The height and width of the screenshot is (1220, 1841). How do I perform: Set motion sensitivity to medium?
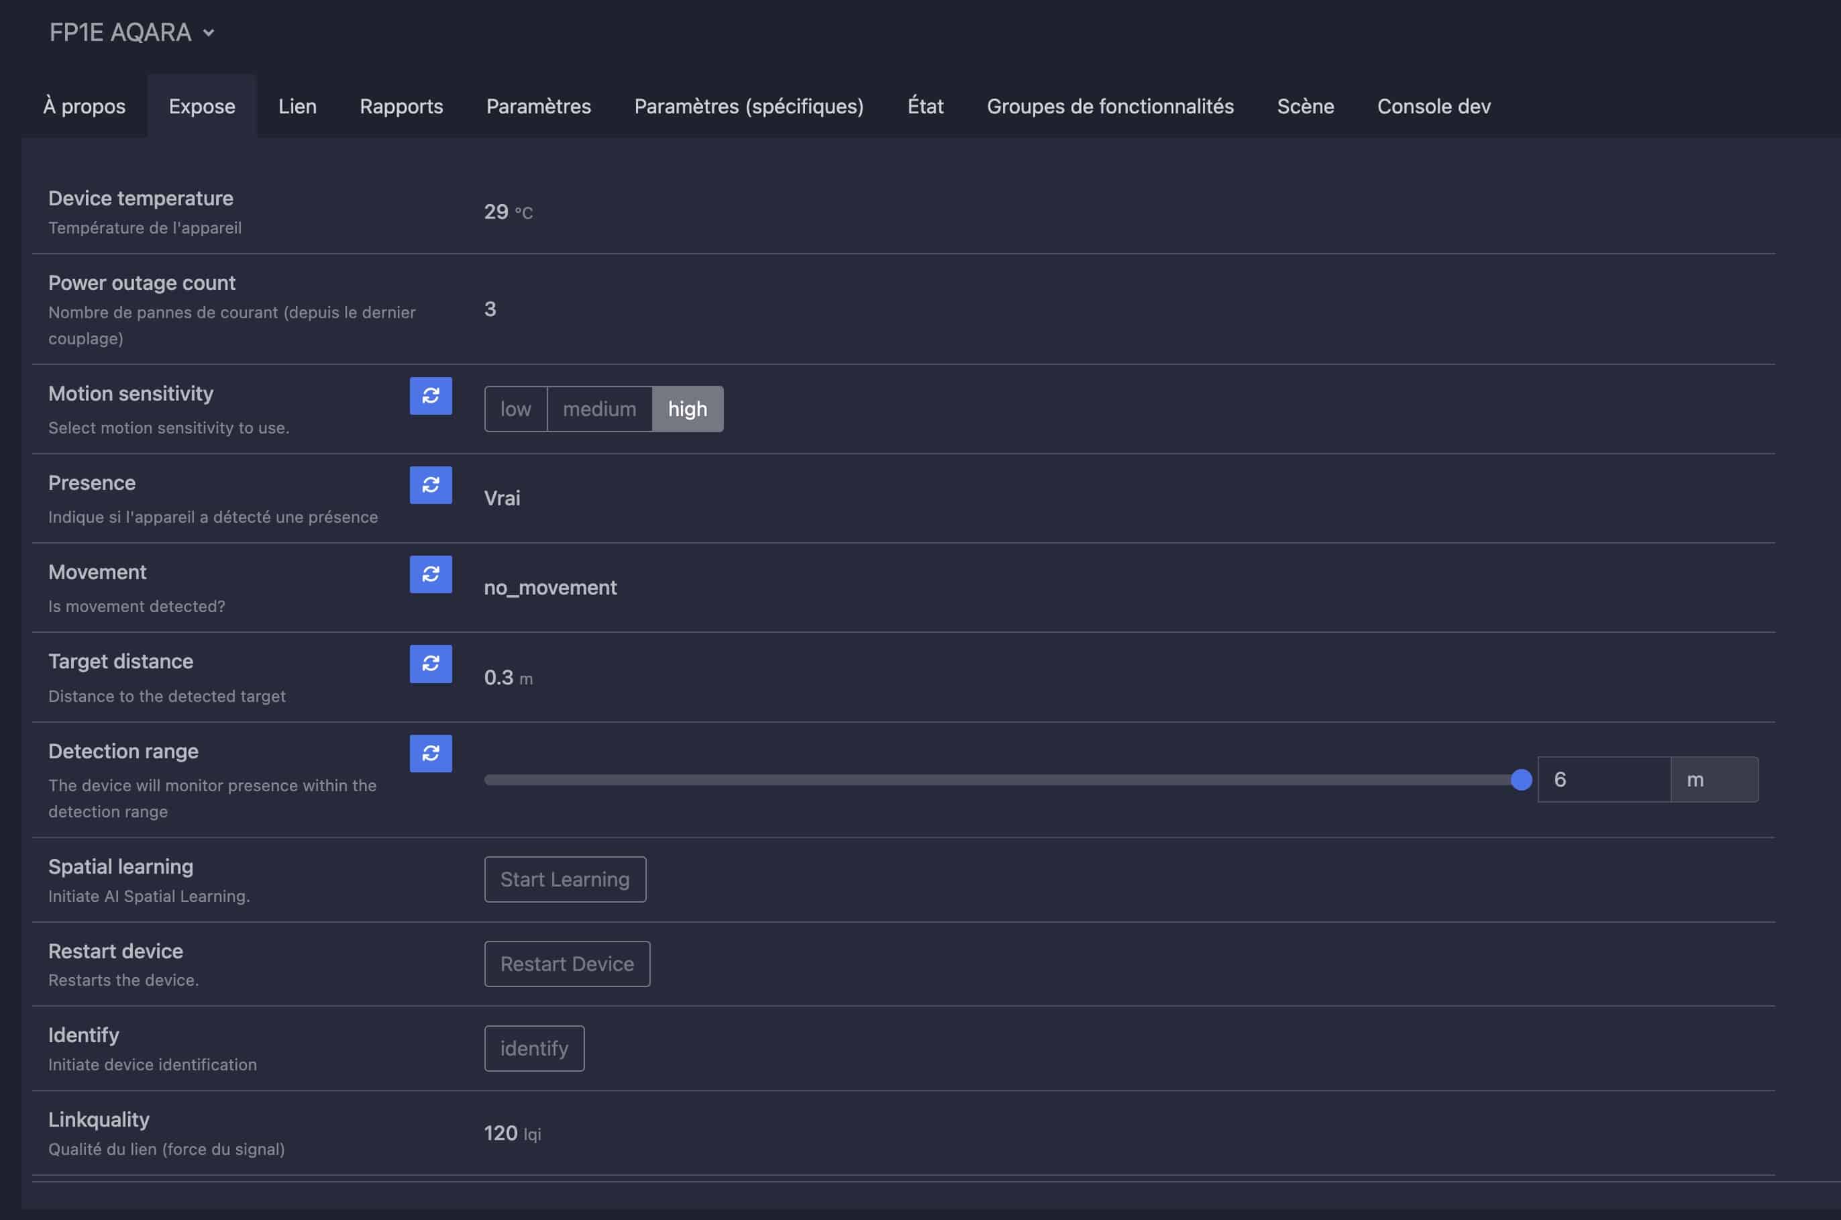click(x=600, y=409)
